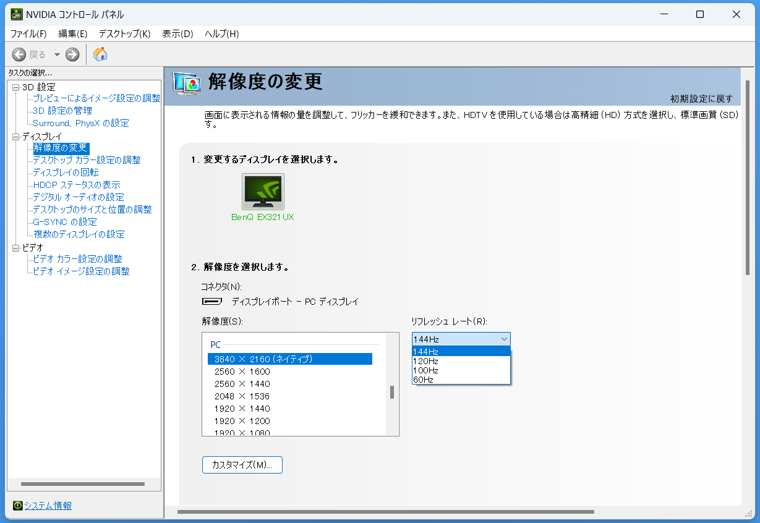Viewport: 760px width, 523px height.
Task: Open the ファイル(F) menu
Action: pos(28,33)
